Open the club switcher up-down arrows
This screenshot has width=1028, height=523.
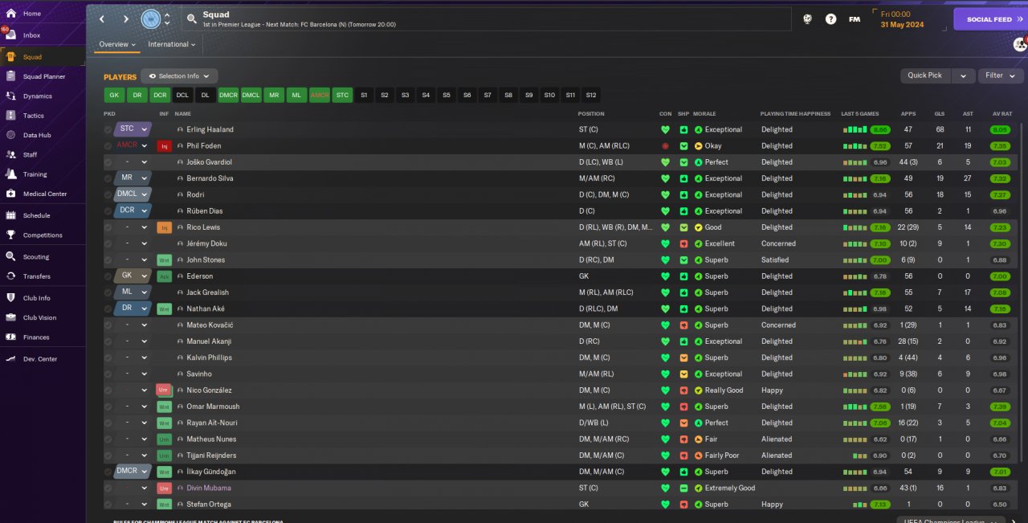[x=167, y=18]
